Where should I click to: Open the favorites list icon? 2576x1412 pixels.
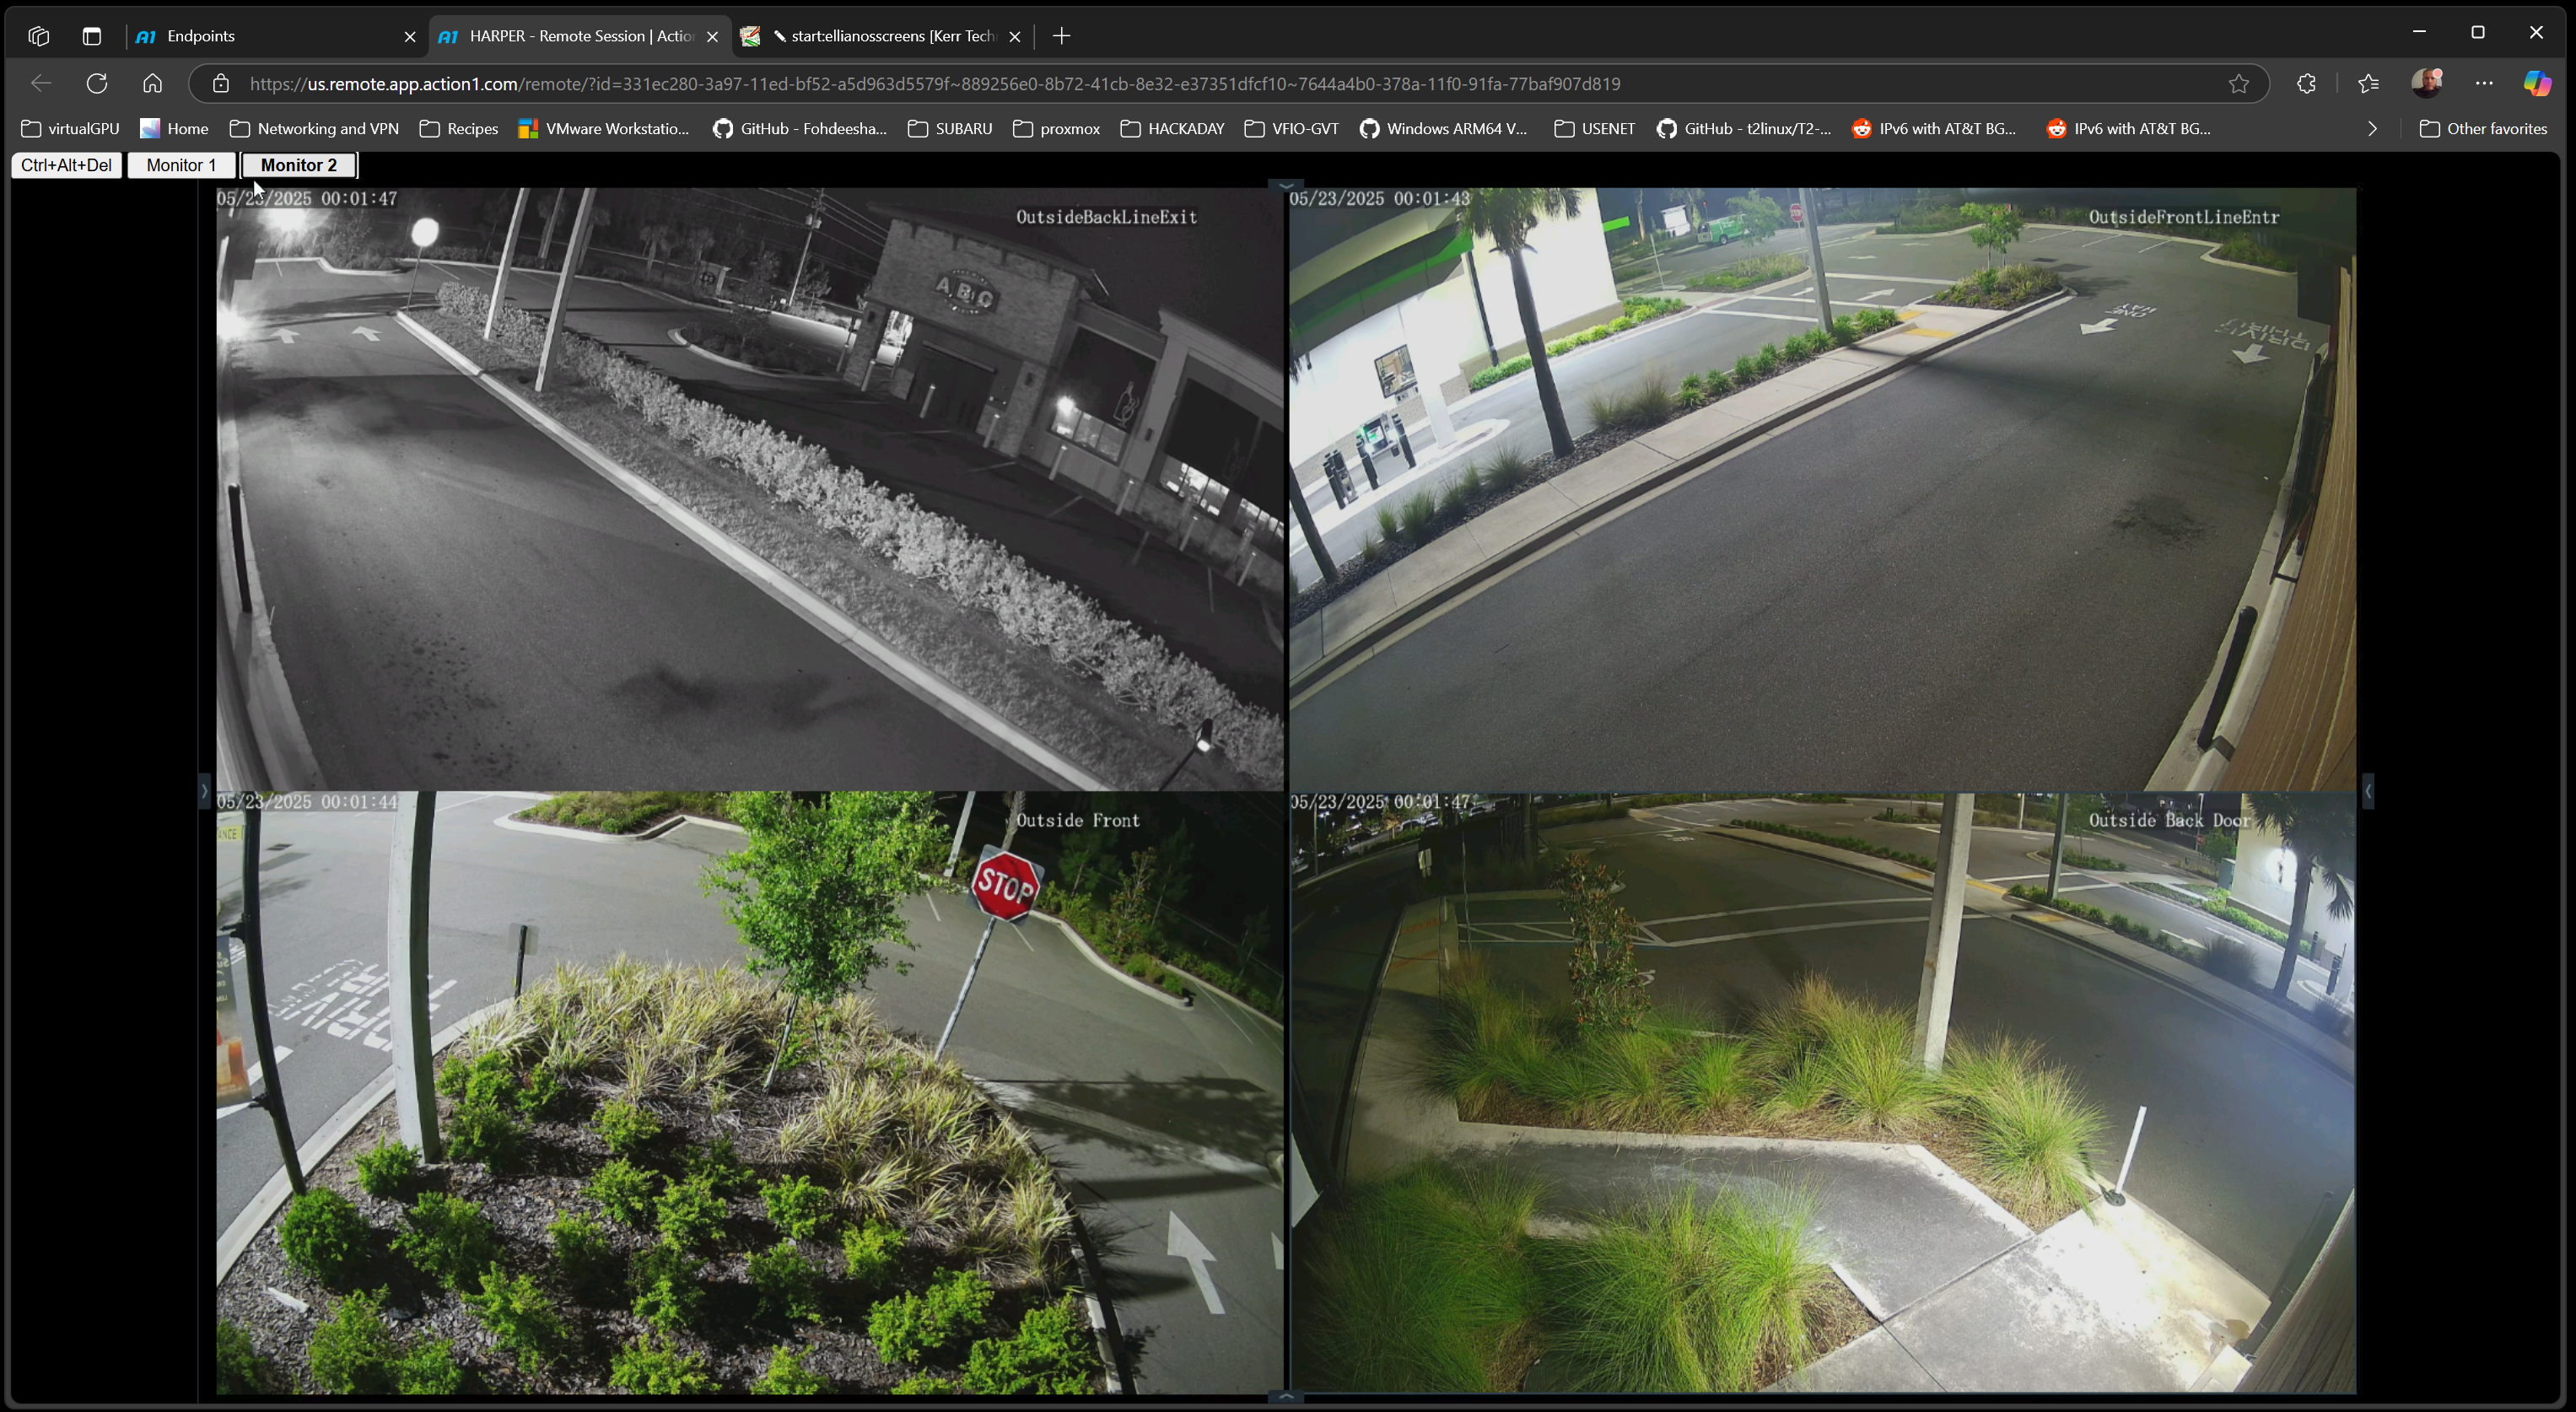coord(2368,84)
